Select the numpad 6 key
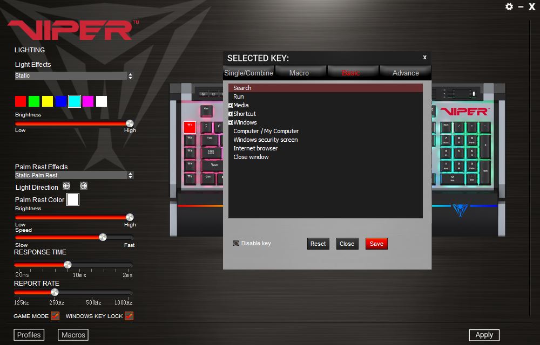This screenshot has height=345, width=540. [x=472, y=153]
